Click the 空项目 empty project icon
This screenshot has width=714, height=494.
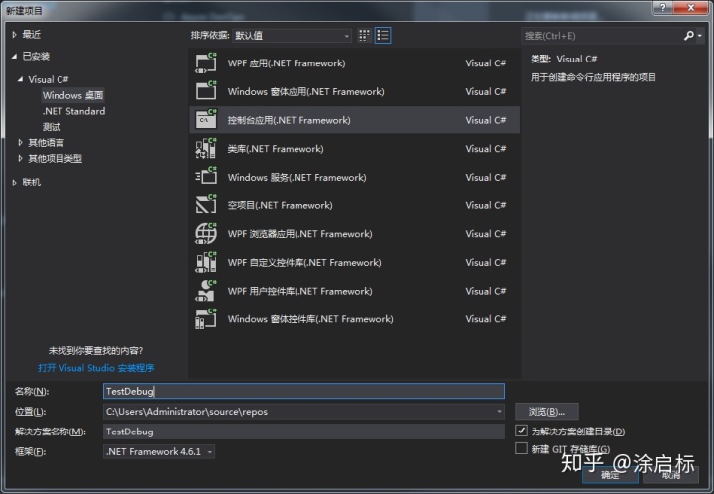tap(206, 205)
